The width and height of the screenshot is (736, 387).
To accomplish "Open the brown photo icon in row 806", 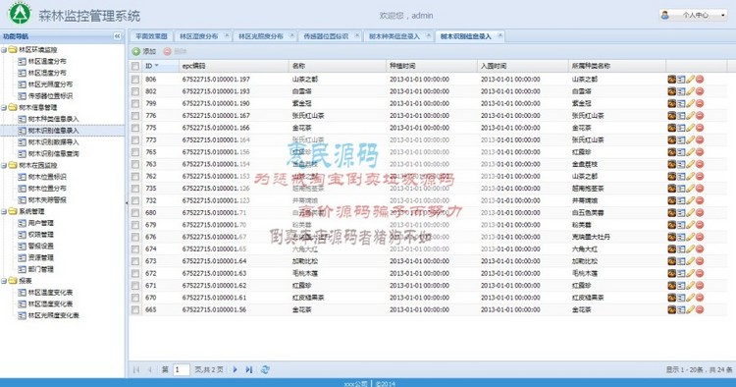I will [671, 79].
